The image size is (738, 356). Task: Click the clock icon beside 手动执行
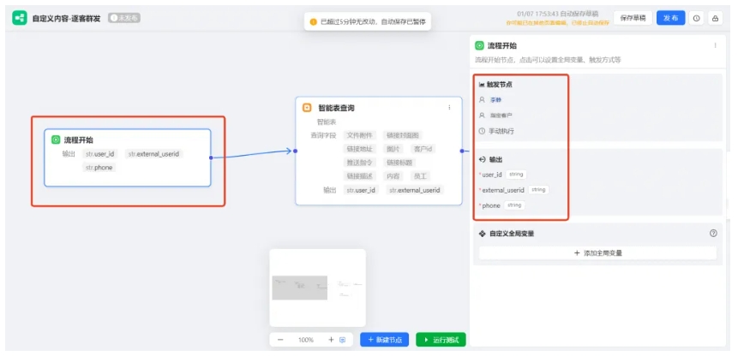pyautogui.click(x=482, y=131)
